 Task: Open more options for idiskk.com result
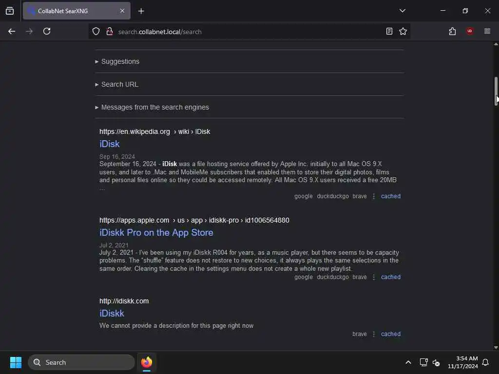374,334
